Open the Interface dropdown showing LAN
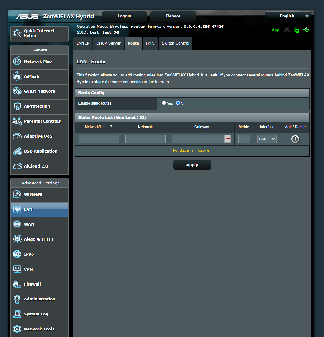 click(x=267, y=139)
